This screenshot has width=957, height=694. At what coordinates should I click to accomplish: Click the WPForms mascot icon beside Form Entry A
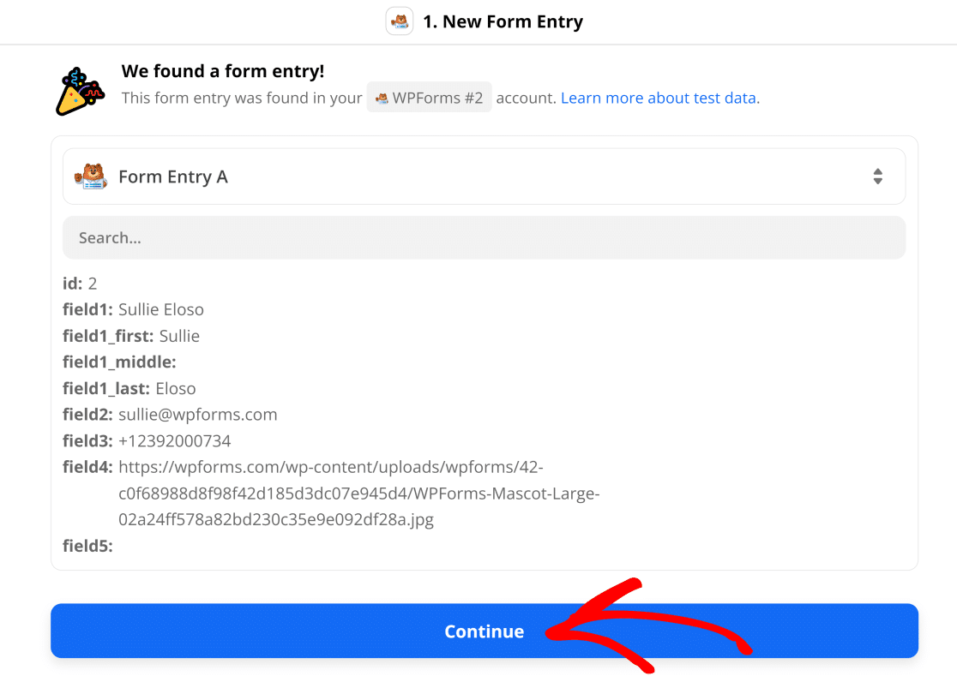click(x=90, y=176)
